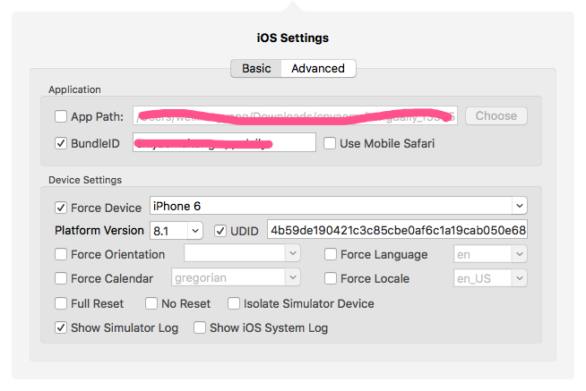Screen dimensions: 586x391
Task: Uncheck the BundleID checkbox
Action: 61,143
